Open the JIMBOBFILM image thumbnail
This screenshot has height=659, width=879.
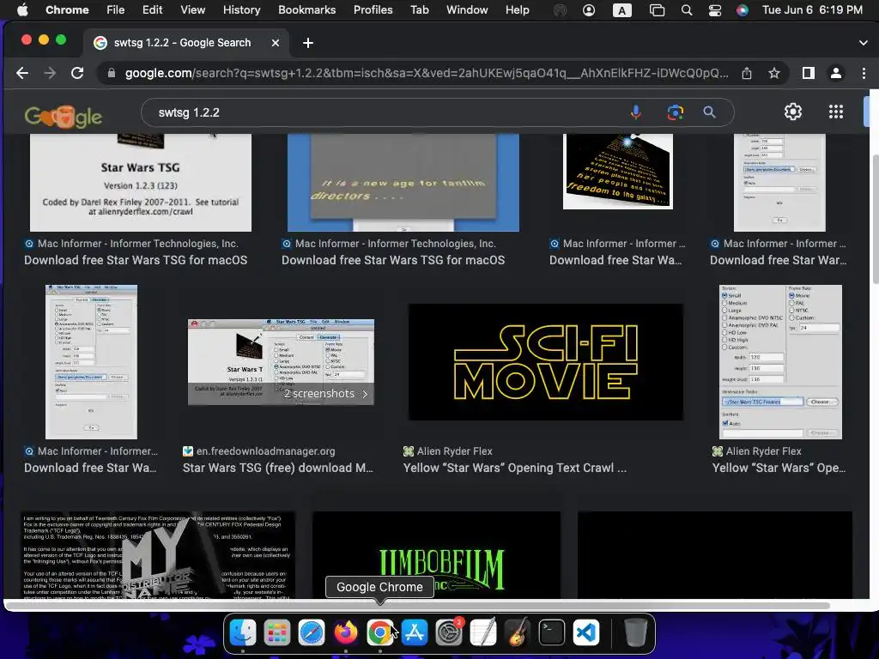point(436,555)
